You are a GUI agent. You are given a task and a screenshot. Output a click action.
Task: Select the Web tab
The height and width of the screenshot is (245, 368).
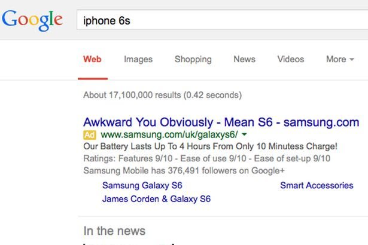coord(92,59)
